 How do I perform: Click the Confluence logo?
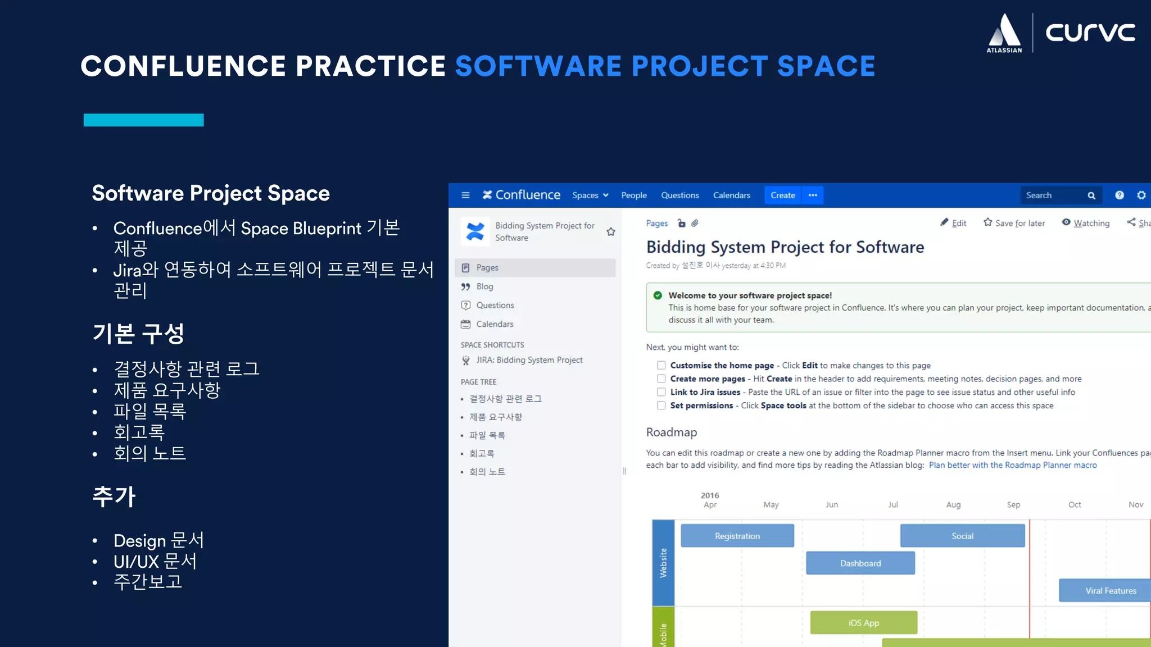point(521,195)
